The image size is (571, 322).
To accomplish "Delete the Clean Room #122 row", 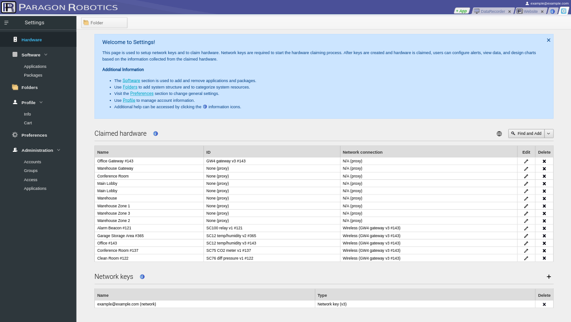I will tap(544, 258).
